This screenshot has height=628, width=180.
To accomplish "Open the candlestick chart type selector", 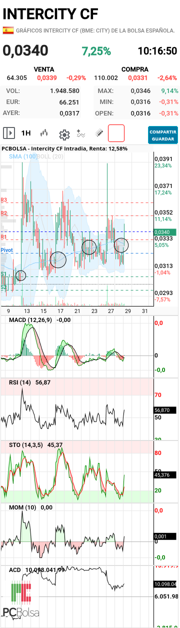I will (44, 133).
